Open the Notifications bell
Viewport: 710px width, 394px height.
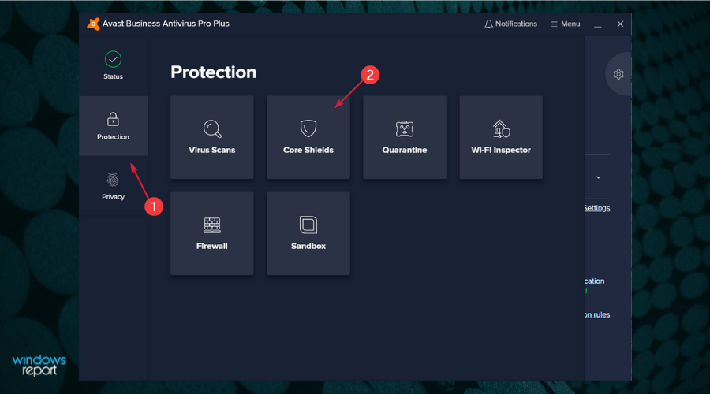click(x=510, y=24)
